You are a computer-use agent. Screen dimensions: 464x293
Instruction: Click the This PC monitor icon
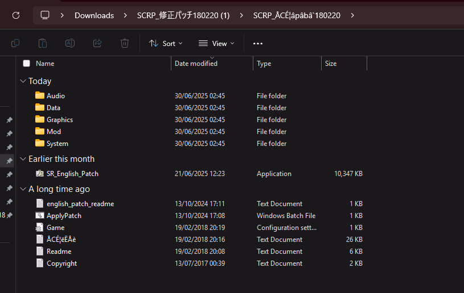pos(45,15)
